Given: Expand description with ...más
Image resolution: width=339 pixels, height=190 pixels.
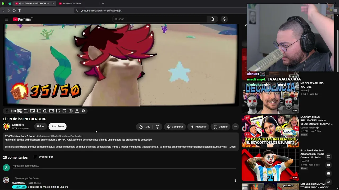Looking at the screenshot, I should 232,147.
